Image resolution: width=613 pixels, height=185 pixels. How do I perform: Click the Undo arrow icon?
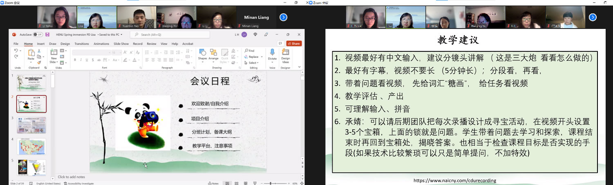(x=16, y=51)
